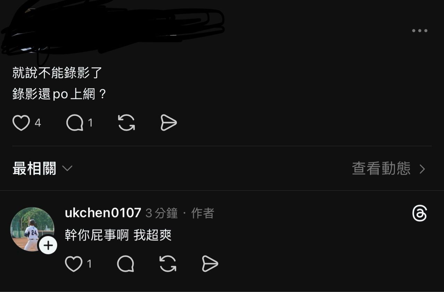Open the reply text 幹你屁事啊 我超爽

[x=118, y=235]
